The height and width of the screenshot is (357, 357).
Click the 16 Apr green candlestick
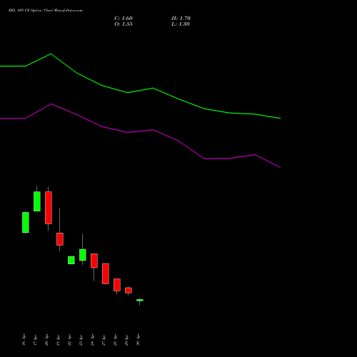pos(26,222)
